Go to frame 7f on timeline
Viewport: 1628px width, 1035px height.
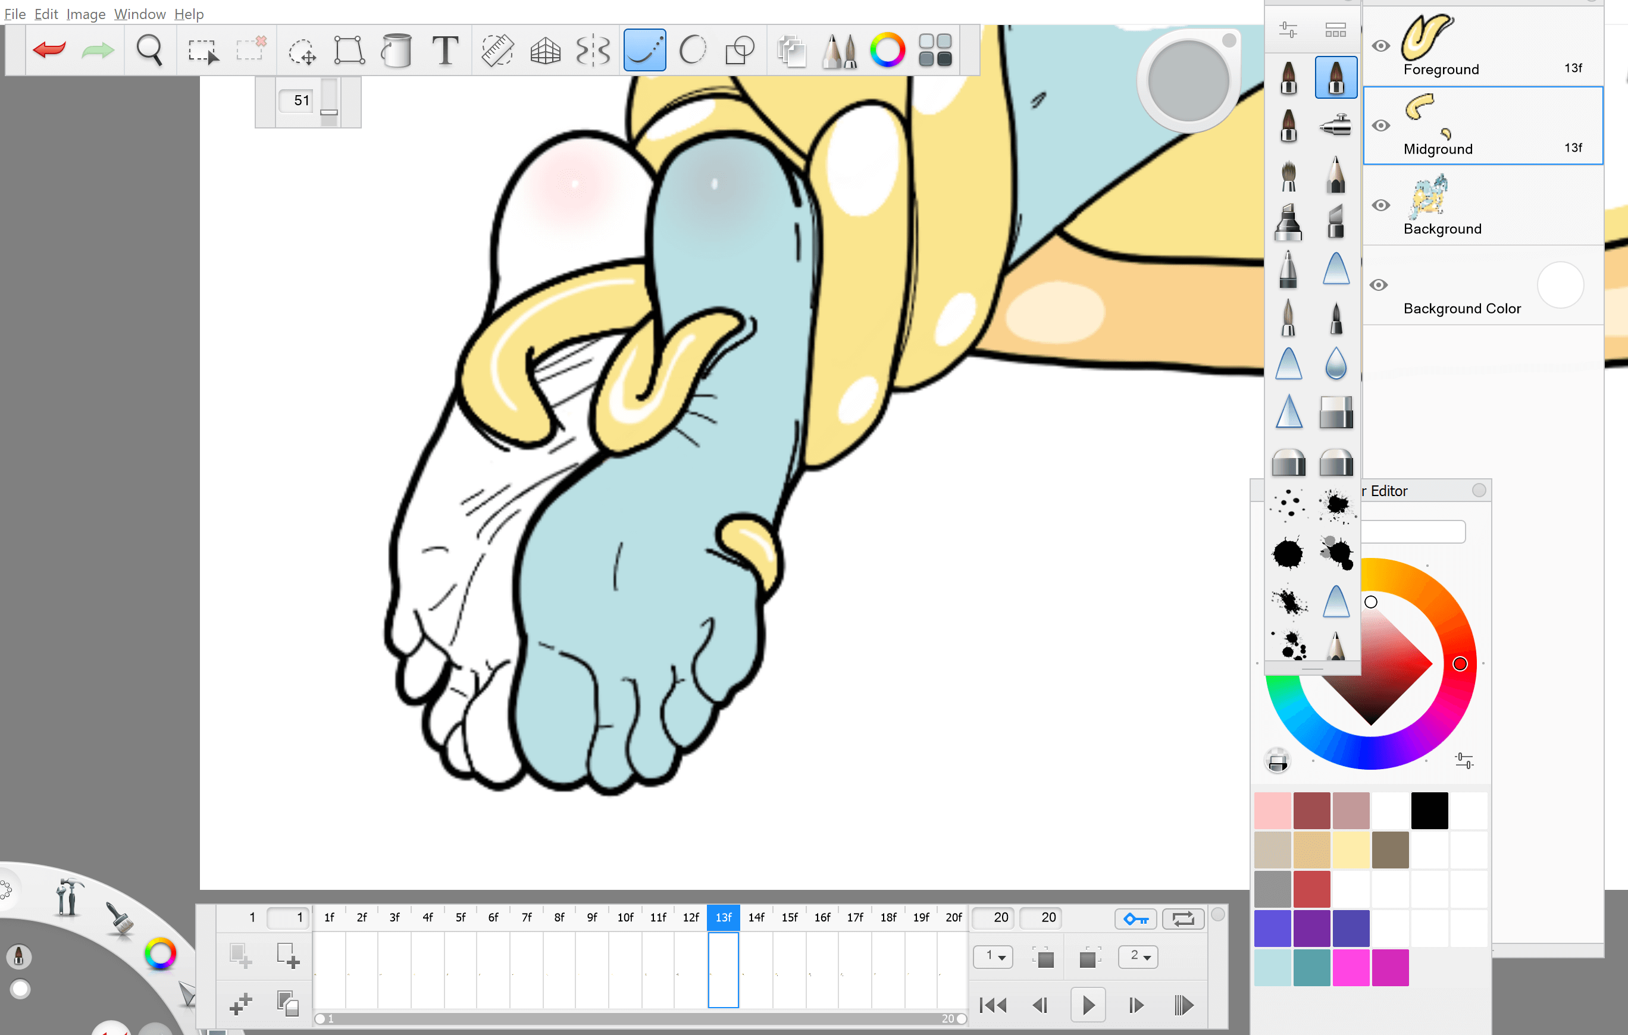click(x=526, y=917)
